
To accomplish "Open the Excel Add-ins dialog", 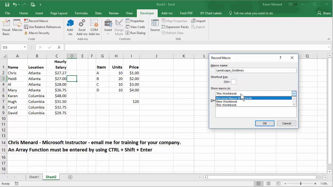I will pyautogui.click(x=82, y=27).
